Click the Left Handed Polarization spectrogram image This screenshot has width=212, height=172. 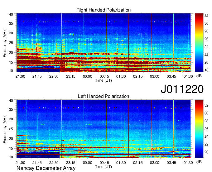pyautogui.click(x=104, y=129)
